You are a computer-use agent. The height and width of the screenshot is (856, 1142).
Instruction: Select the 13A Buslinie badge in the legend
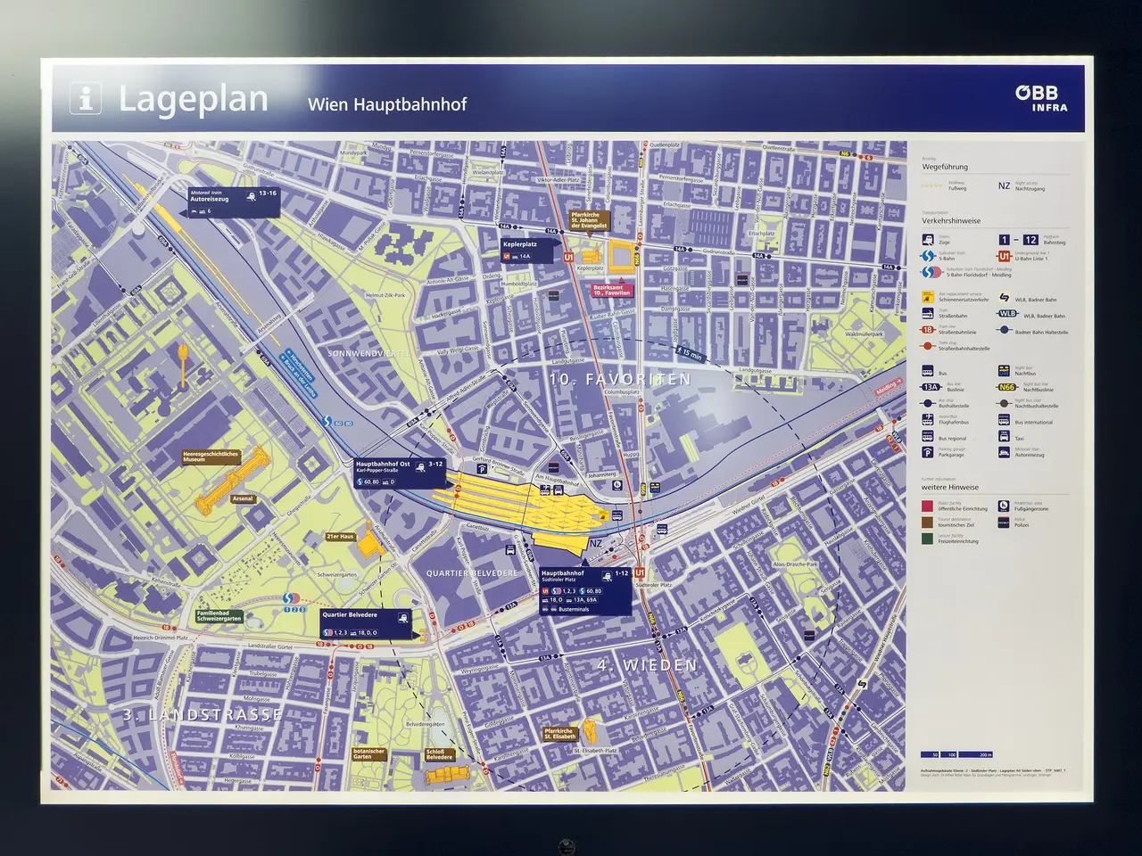click(931, 387)
